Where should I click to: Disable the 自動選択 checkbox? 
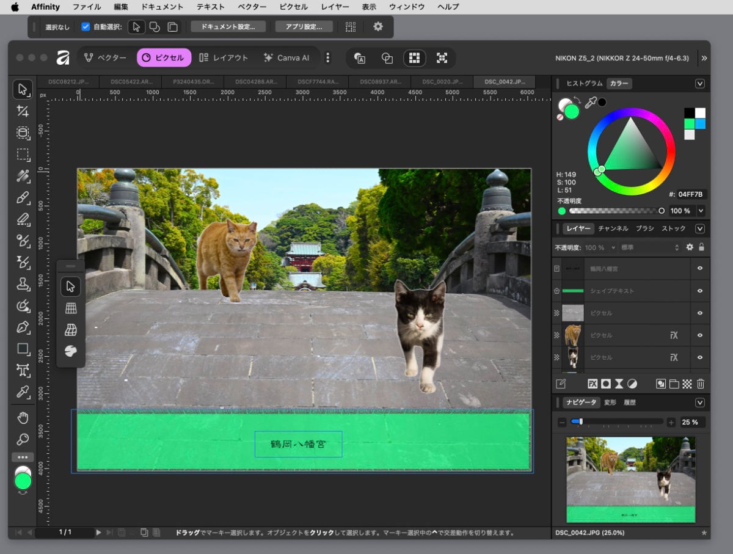point(85,27)
